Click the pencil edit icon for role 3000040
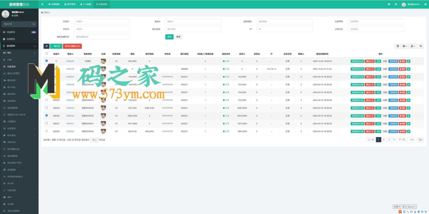 pos(408,131)
